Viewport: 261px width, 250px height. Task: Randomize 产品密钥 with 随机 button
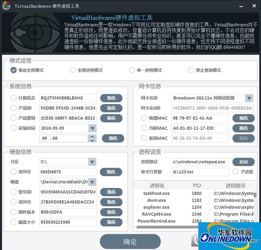click(x=111, y=118)
